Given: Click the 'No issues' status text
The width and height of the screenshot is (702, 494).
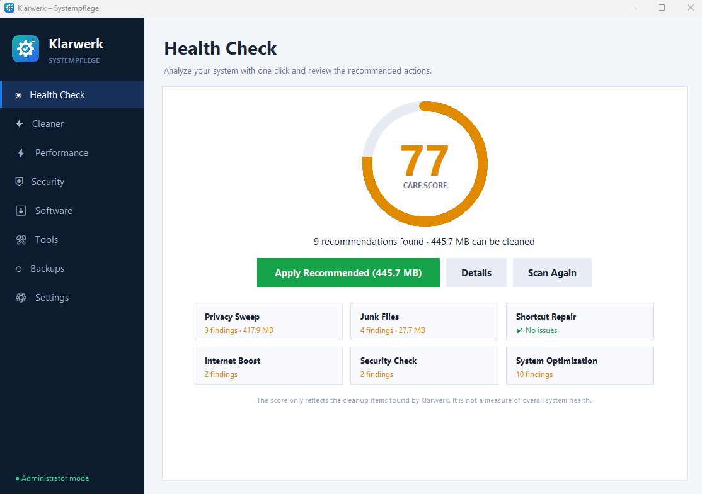Looking at the screenshot, I should 541,330.
